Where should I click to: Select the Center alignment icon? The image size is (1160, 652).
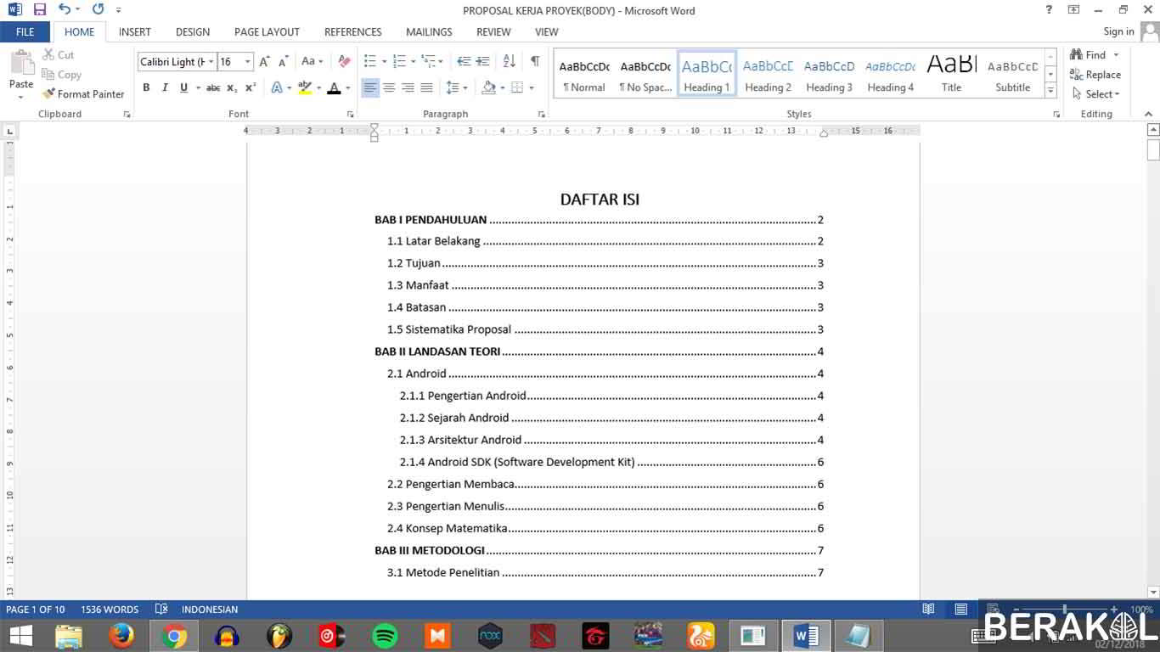tap(389, 87)
